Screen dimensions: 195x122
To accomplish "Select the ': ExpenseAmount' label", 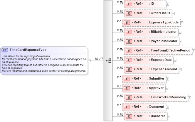I will [x=163, y=69].
